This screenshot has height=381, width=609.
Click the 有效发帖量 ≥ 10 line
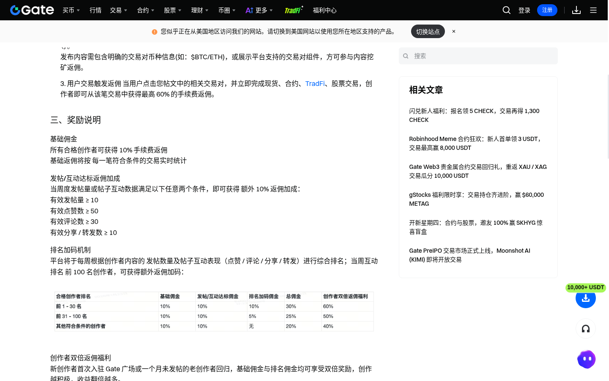pyautogui.click(x=74, y=200)
